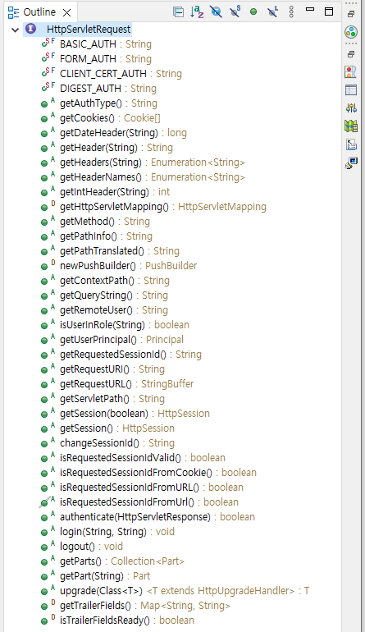
Task: Open the monitor Console view icon in the side trim
Action: 351,163
